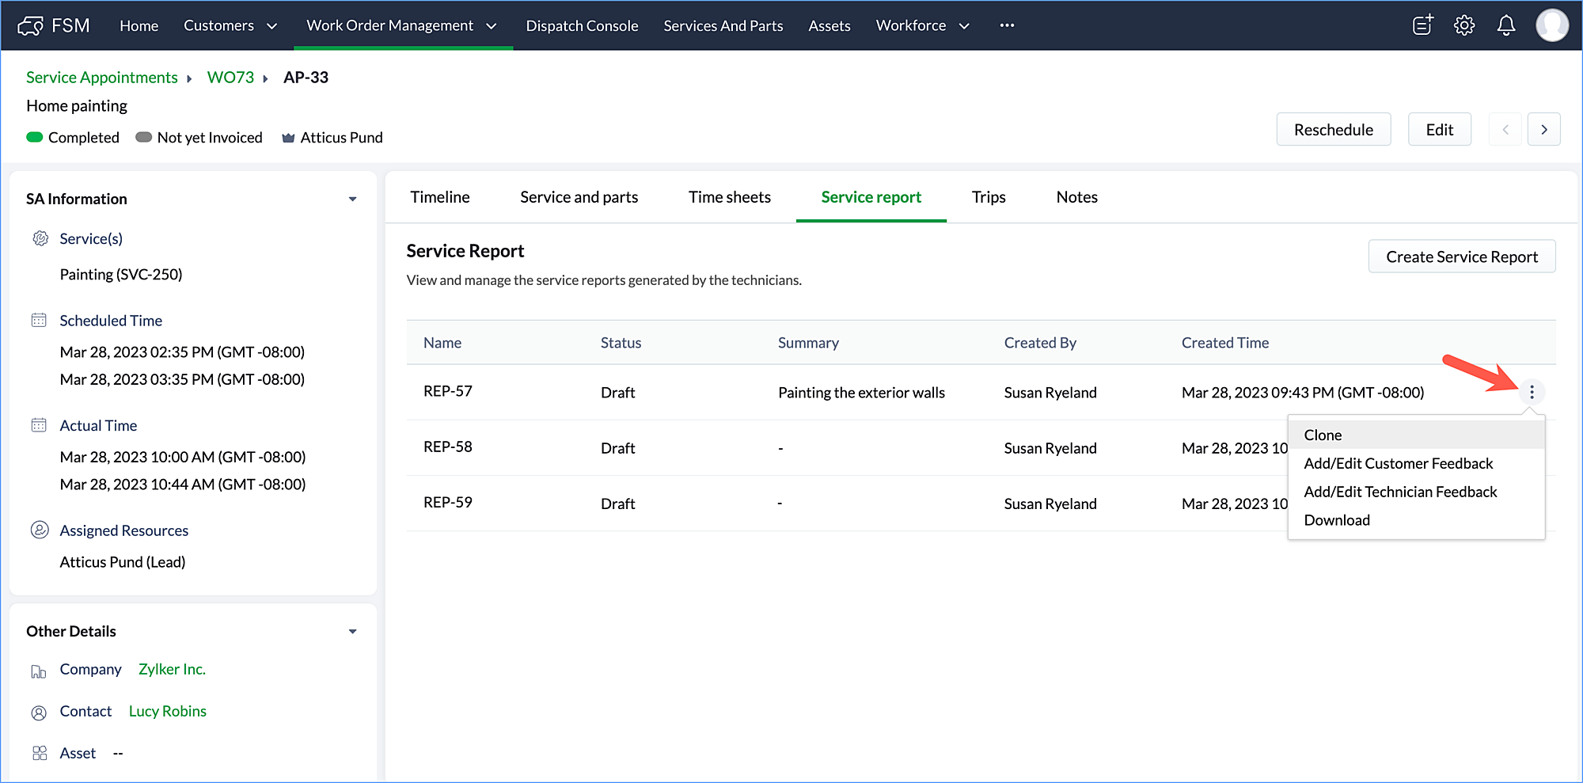
Task: Click the Create Service Report button
Action: 1461,257
